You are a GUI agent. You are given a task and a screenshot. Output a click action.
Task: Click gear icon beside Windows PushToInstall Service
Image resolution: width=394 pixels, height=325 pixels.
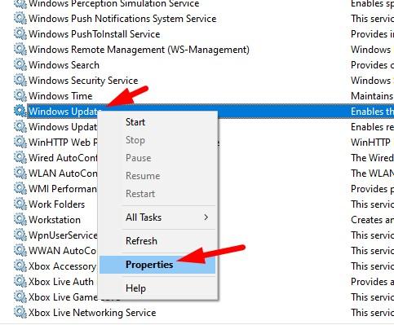pyautogui.click(x=20, y=34)
